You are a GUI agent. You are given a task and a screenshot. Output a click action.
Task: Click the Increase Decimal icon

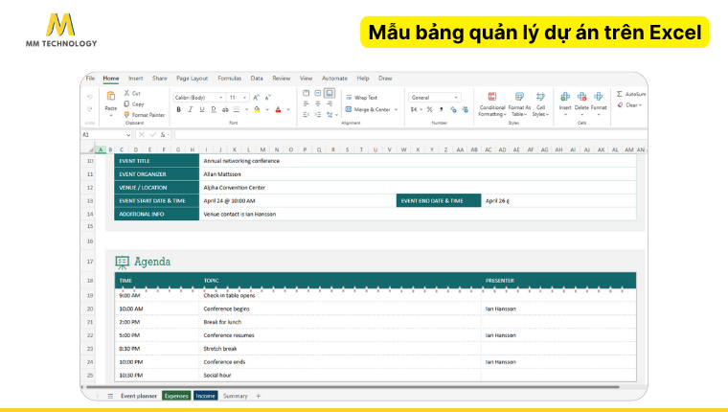point(453,109)
